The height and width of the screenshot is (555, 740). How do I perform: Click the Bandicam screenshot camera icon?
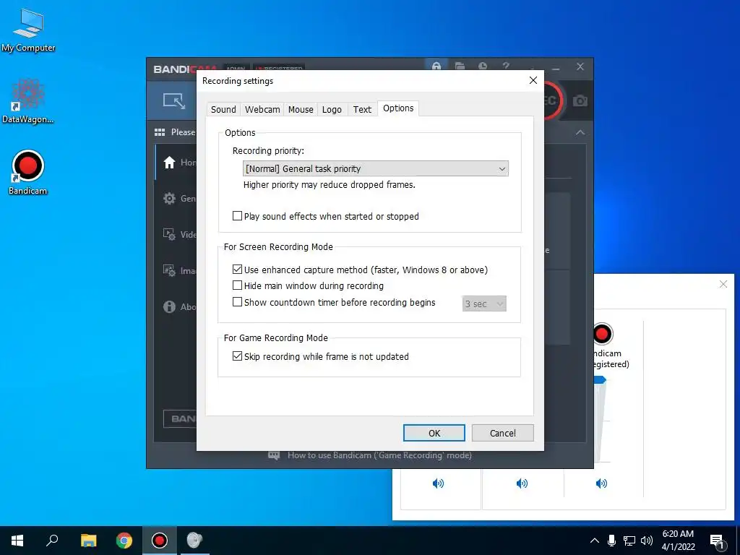pos(580,100)
